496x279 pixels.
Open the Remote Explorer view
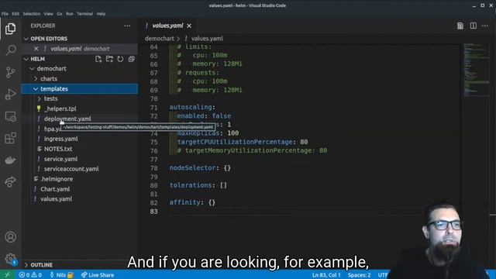pyautogui.click(x=10, y=117)
